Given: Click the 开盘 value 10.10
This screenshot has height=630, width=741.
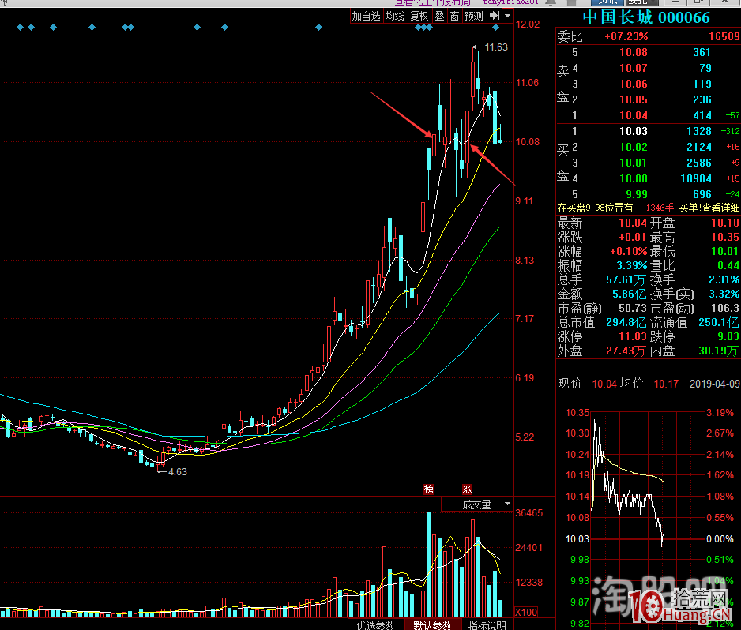Looking at the screenshot, I should (x=725, y=223).
